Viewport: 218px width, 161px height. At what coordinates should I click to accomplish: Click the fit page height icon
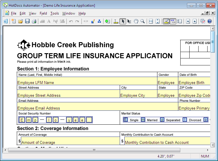tap(158, 21)
